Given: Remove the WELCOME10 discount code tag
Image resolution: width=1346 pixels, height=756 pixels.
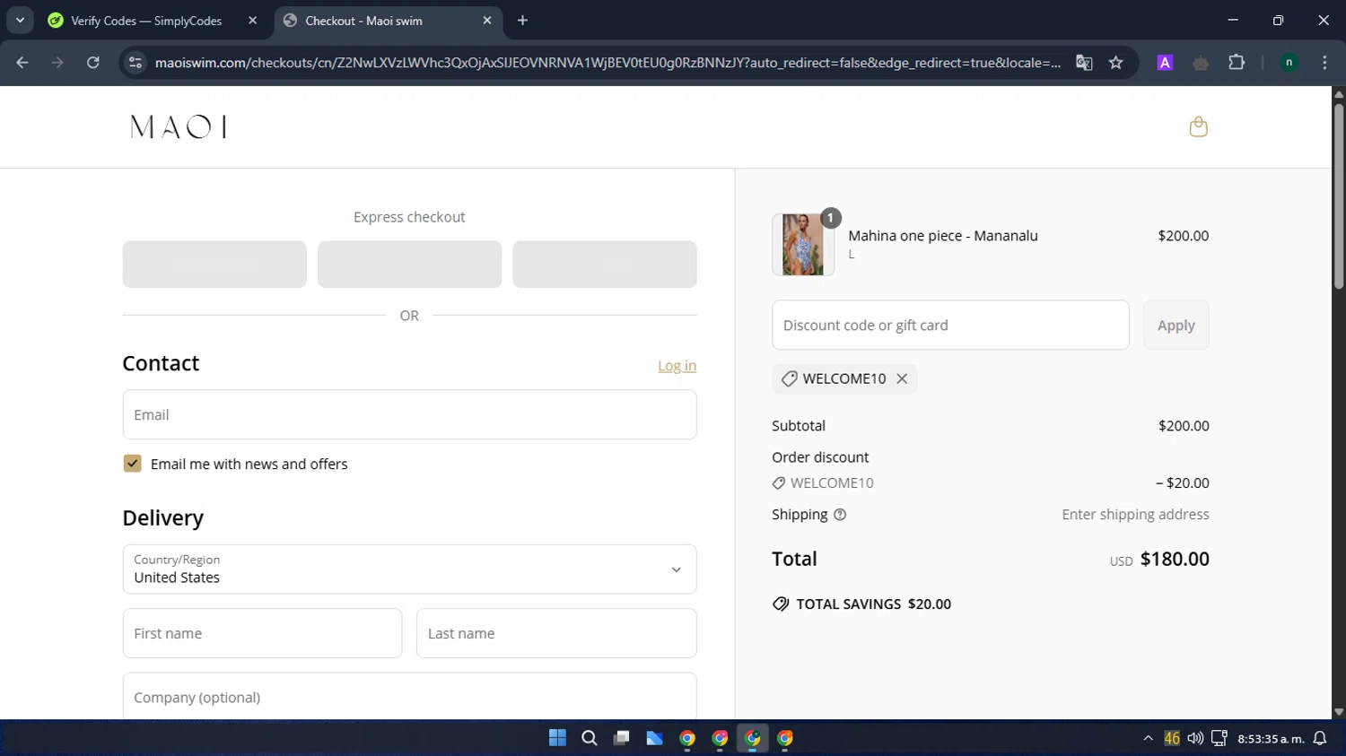Looking at the screenshot, I should click(x=902, y=378).
